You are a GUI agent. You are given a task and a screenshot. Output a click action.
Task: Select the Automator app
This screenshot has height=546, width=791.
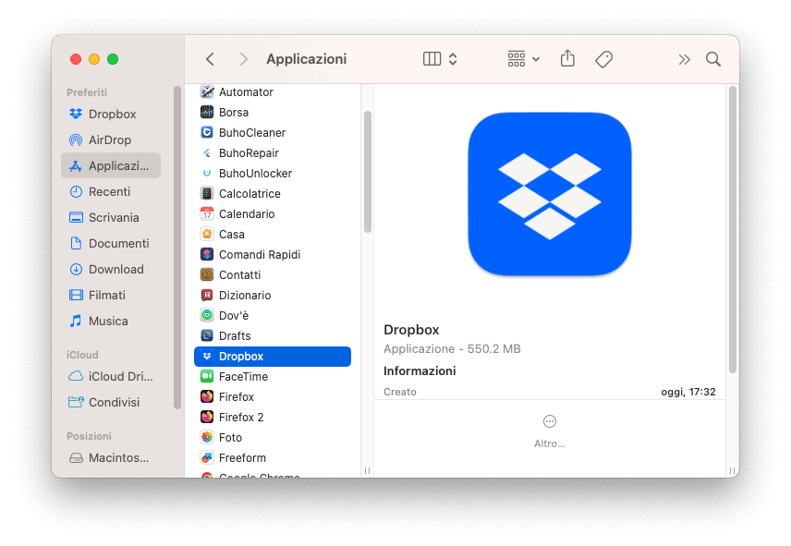point(273,91)
